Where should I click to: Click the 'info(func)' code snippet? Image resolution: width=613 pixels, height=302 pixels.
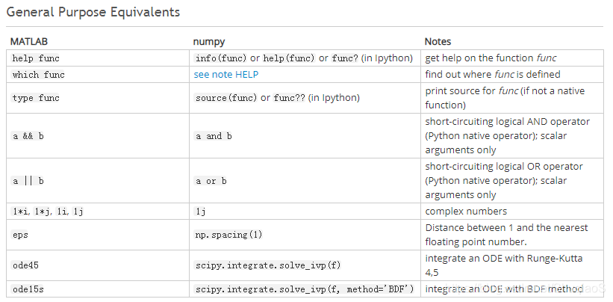(x=221, y=58)
